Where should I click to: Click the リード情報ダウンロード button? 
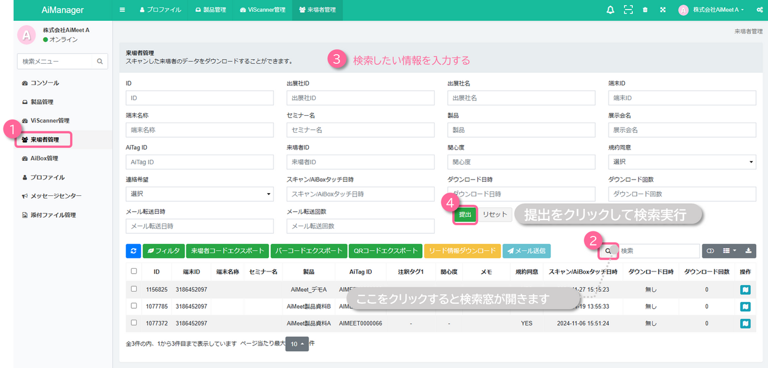pos(462,251)
